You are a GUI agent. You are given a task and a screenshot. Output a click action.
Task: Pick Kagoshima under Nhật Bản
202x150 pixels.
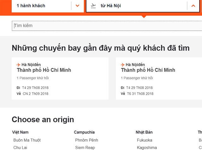click(147, 147)
